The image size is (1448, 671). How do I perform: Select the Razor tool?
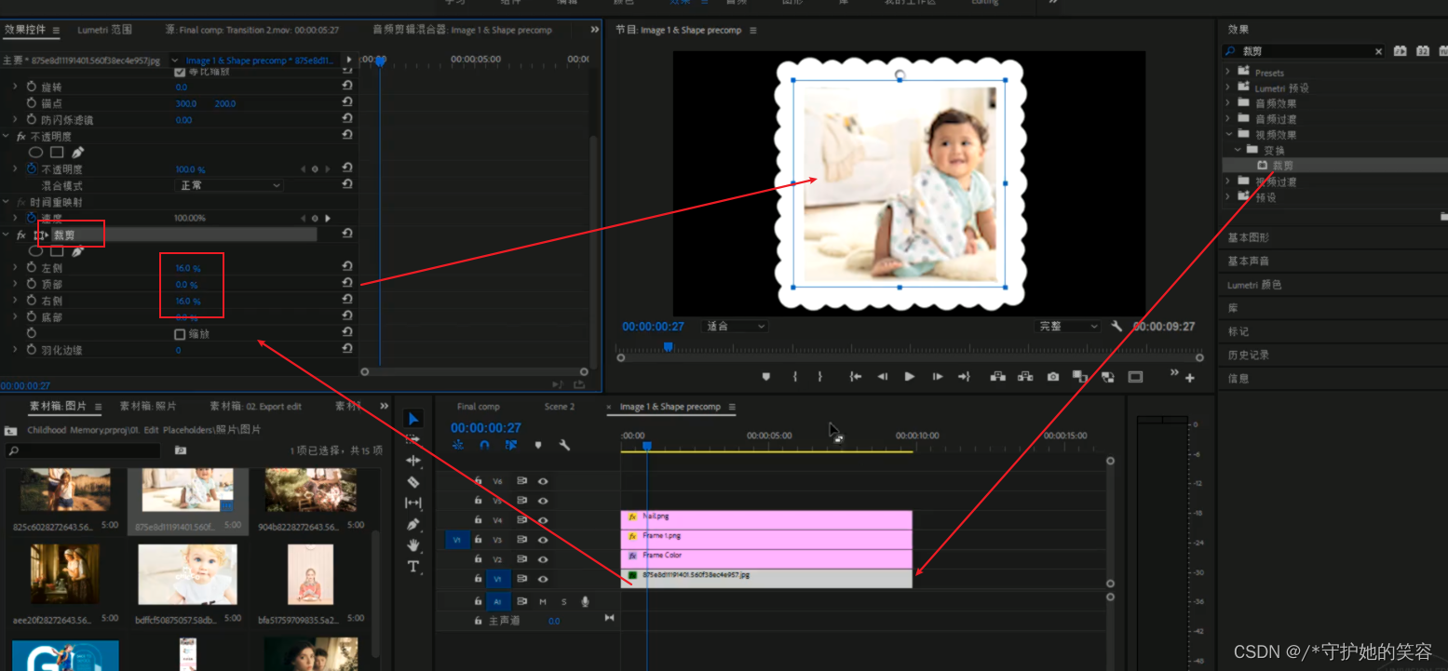(x=413, y=482)
